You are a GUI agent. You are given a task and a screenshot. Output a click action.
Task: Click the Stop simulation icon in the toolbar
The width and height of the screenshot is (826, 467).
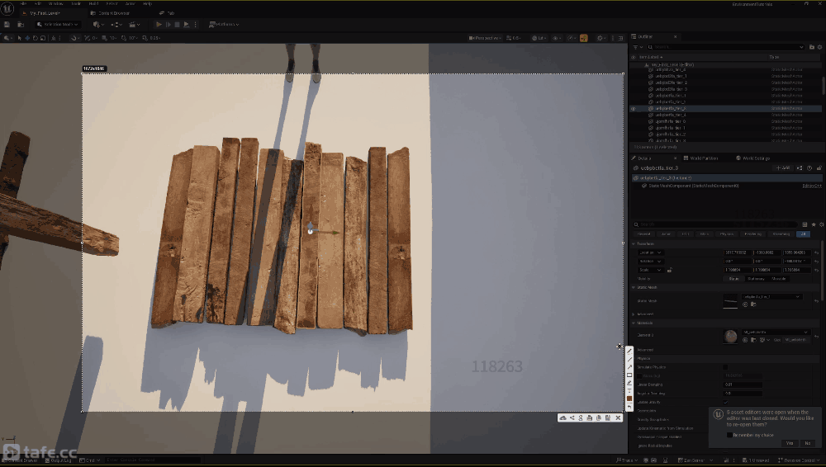[x=177, y=25]
